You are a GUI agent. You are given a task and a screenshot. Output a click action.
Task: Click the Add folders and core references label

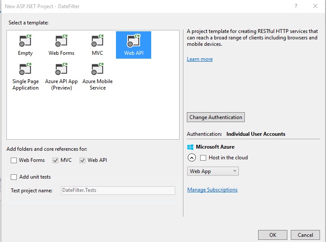coord(47,149)
